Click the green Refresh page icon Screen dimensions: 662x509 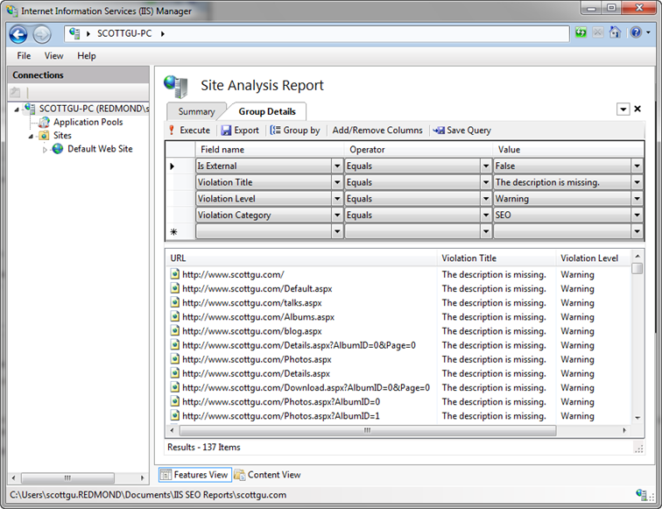coord(581,32)
